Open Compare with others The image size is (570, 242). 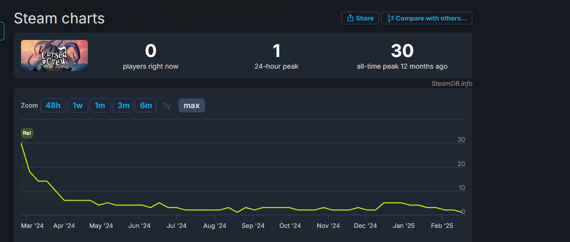[427, 18]
